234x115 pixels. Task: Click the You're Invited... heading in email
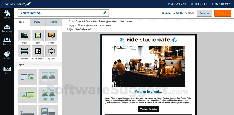coord(148,92)
